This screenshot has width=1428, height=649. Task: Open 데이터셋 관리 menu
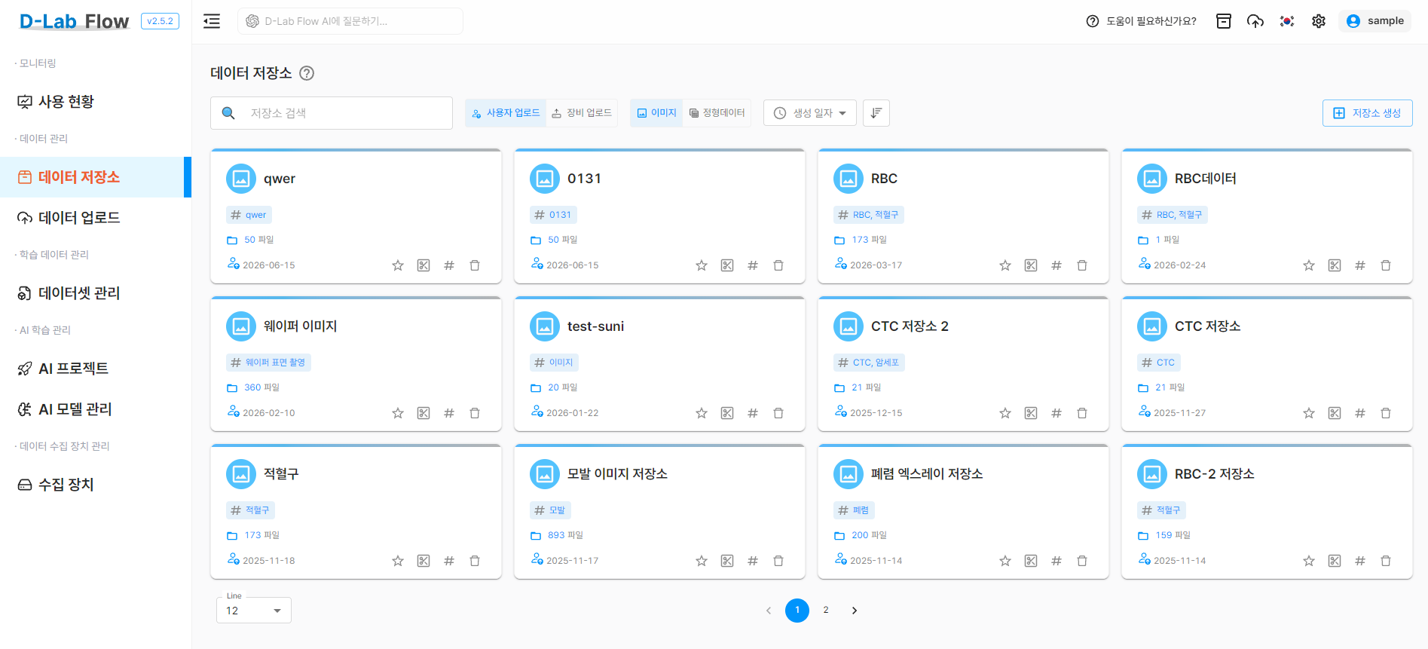tap(96, 293)
